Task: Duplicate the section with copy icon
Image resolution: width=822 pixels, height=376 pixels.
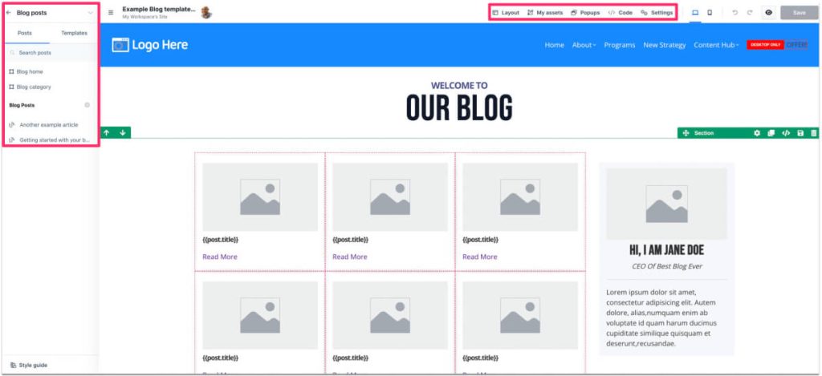Action: [x=771, y=133]
